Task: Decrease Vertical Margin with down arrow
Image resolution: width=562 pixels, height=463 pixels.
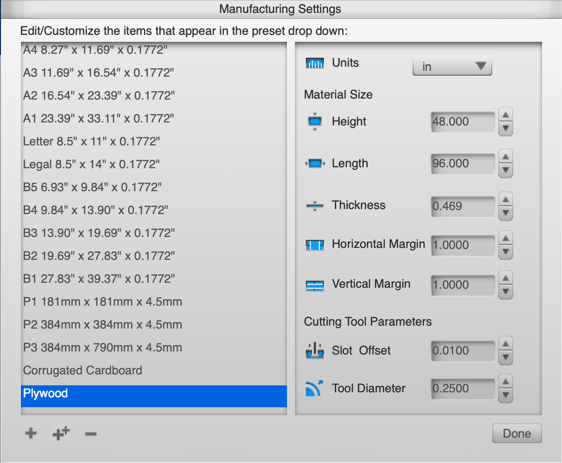Action: click(x=505, y=292)
